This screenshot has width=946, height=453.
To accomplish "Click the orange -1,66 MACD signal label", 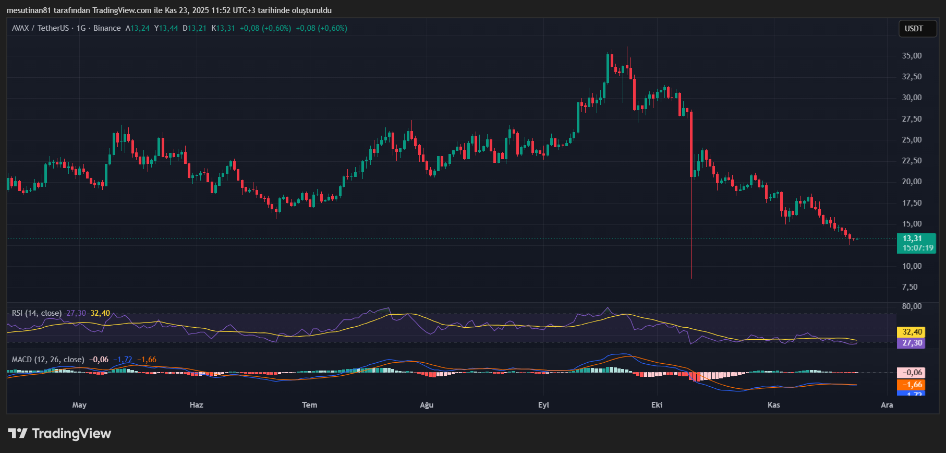I will 912,385.
